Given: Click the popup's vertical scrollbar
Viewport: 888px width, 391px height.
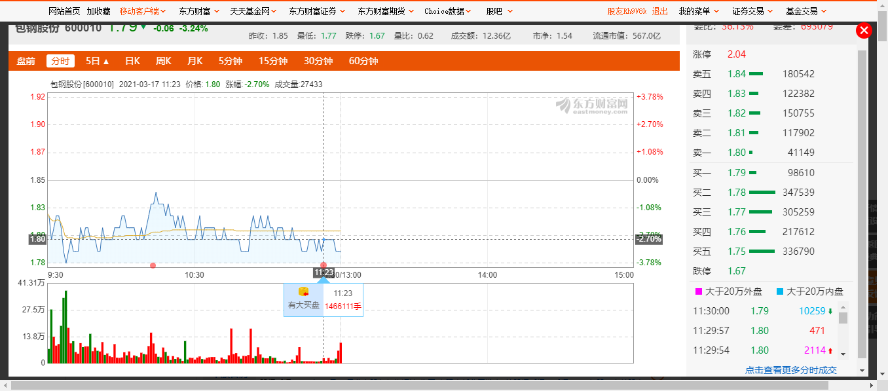Looking at the screenshot, I should pyautogui.click(x=862, y=203).
